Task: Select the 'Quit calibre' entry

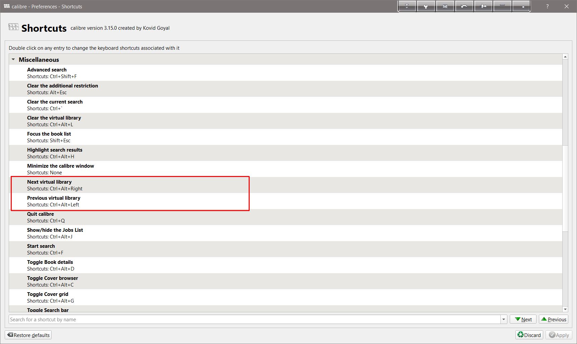Action: click(x=285, y=217)
